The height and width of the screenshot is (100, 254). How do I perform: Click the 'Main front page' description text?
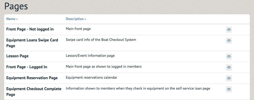(x=78, y=29)
